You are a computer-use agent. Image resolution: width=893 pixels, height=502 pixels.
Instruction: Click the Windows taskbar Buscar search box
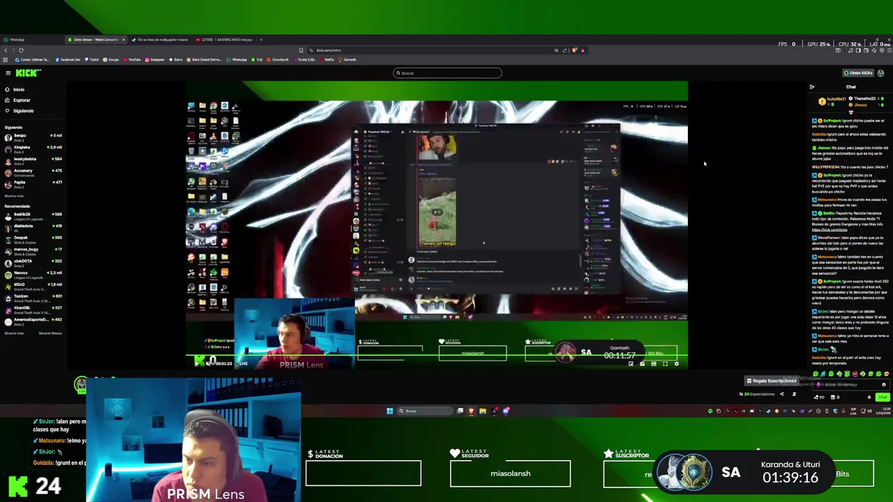click(426, 411)
